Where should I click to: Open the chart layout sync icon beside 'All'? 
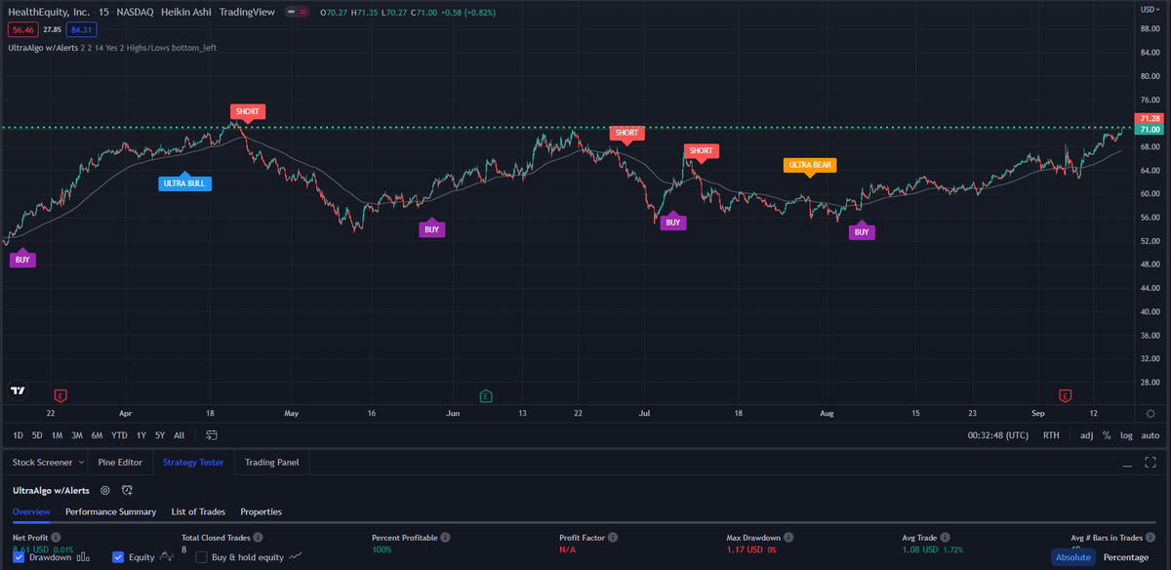[x=210, y=435]
